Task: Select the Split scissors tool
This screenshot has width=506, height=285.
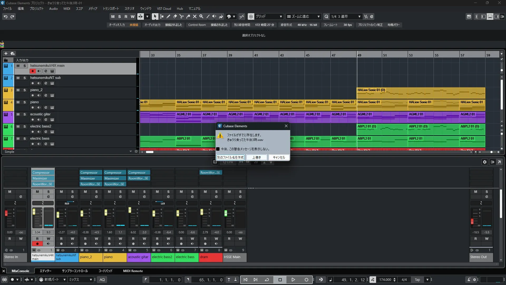Action: point(181,16)
